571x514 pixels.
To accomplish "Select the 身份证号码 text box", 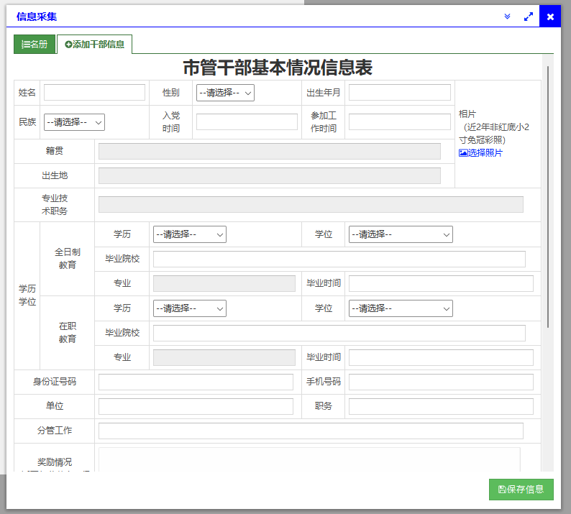I will (x=196, y=382).
